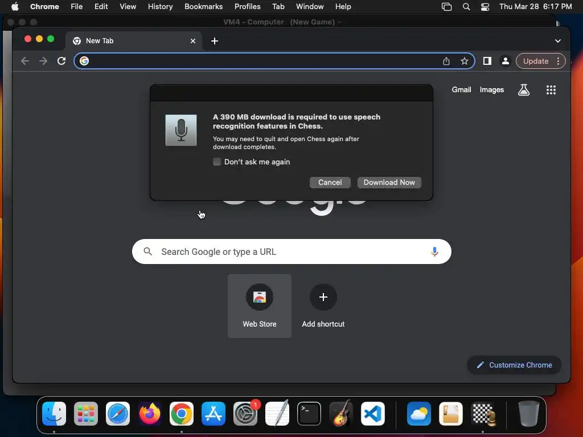Image resolution: width=583 pixels, height=437 pixels.
Task: Click the share icon in address bar
Action: pyautogui.click(x=446, y=61)
